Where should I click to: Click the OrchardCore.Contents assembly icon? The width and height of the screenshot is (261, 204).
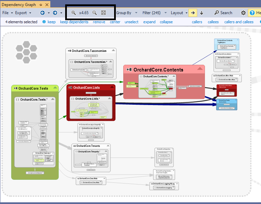tap(129, 70)
